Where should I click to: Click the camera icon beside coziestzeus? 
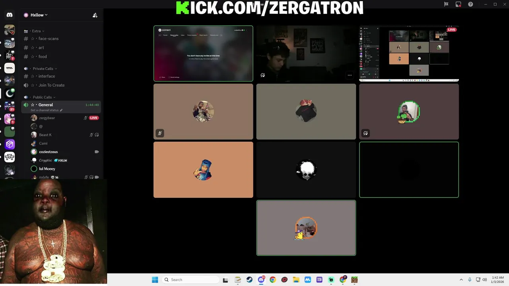click(97, 152)
